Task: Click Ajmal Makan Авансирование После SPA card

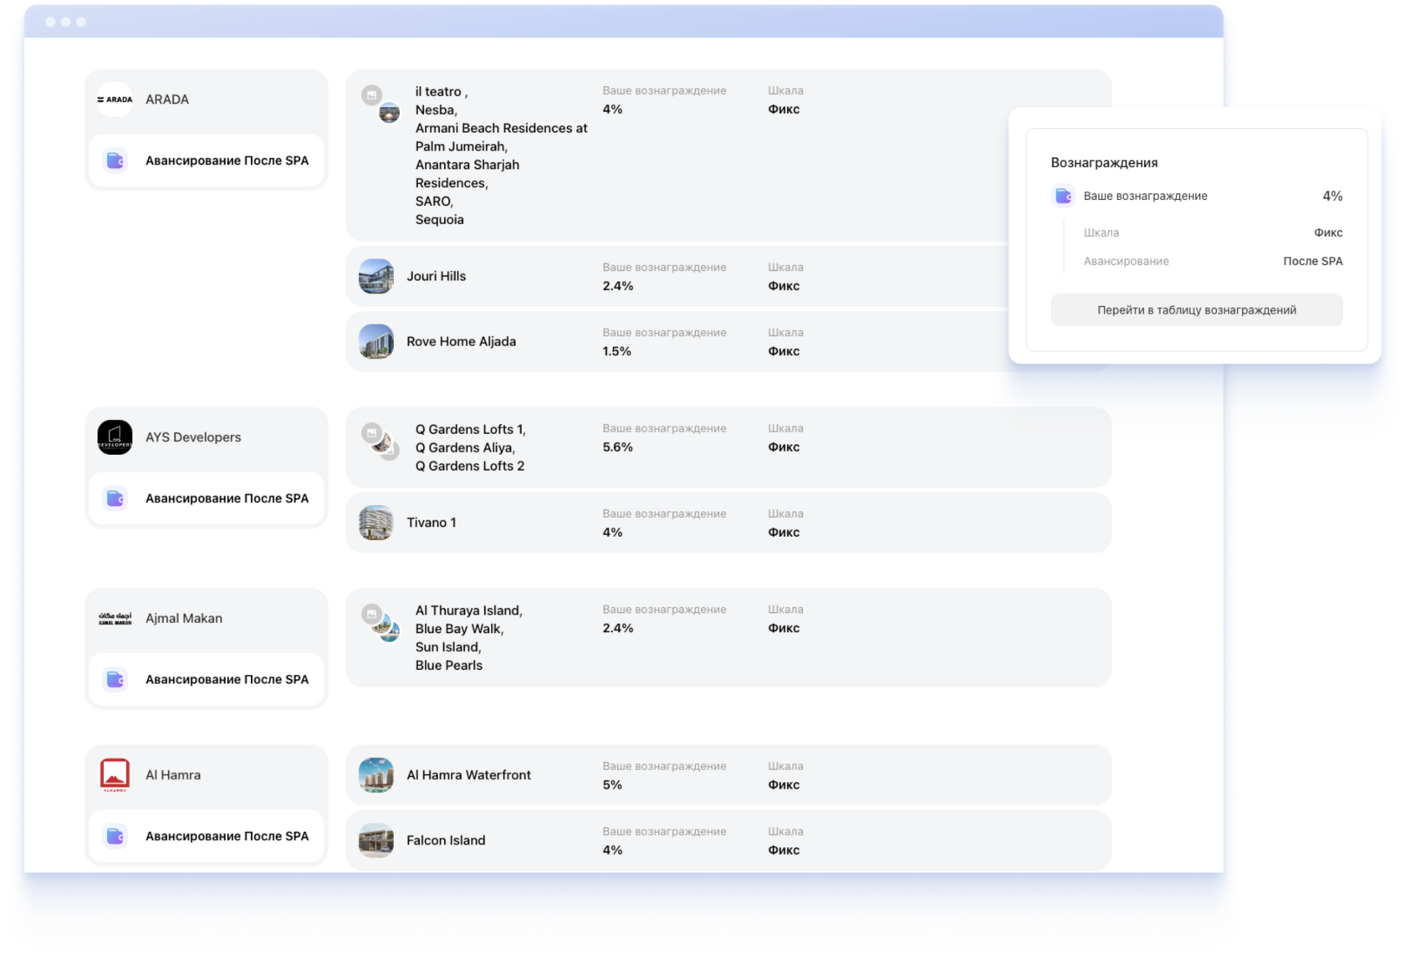Action: pos(207,680)
